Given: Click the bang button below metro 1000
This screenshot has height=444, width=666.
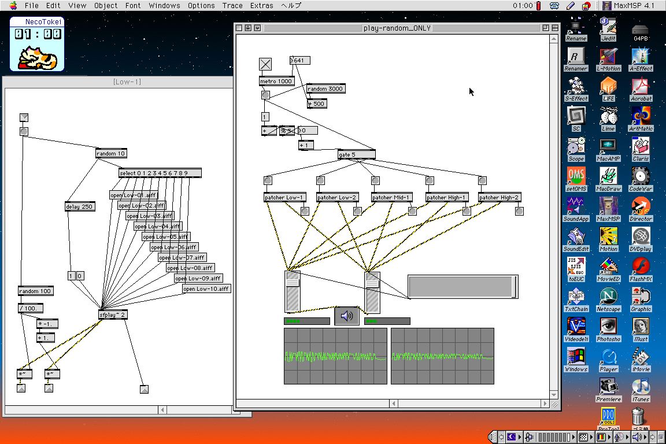Looking at the screenshot, I should click(x=265, y=95).
